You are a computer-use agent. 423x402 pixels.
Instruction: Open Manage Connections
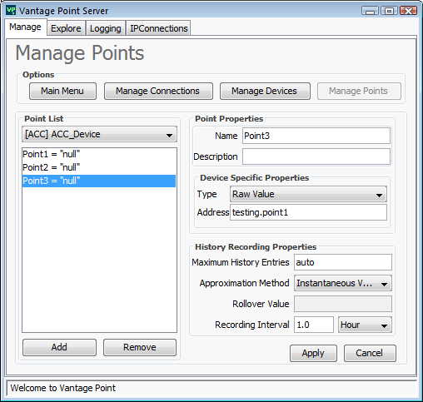tap(158, 91)
